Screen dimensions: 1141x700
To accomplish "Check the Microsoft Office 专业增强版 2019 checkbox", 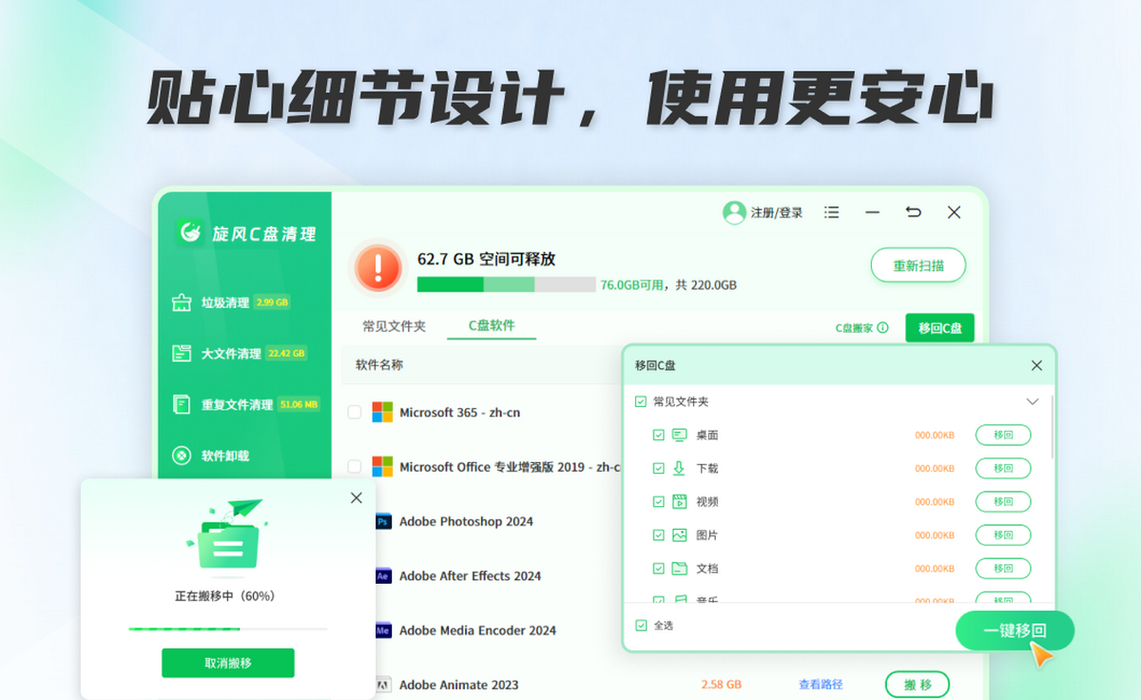I will coord(354,467).
